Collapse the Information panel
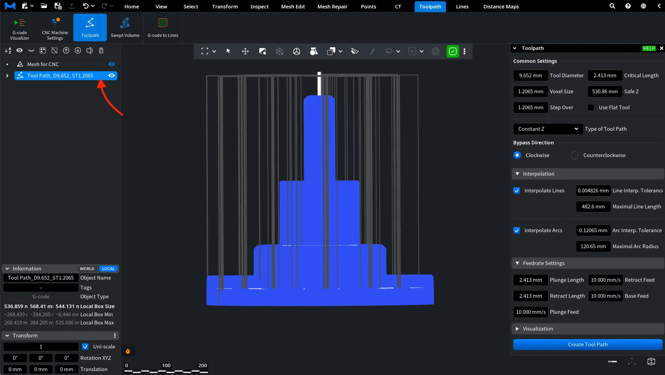The height and width of the screenshot is (375, 665). coord(7,268)
